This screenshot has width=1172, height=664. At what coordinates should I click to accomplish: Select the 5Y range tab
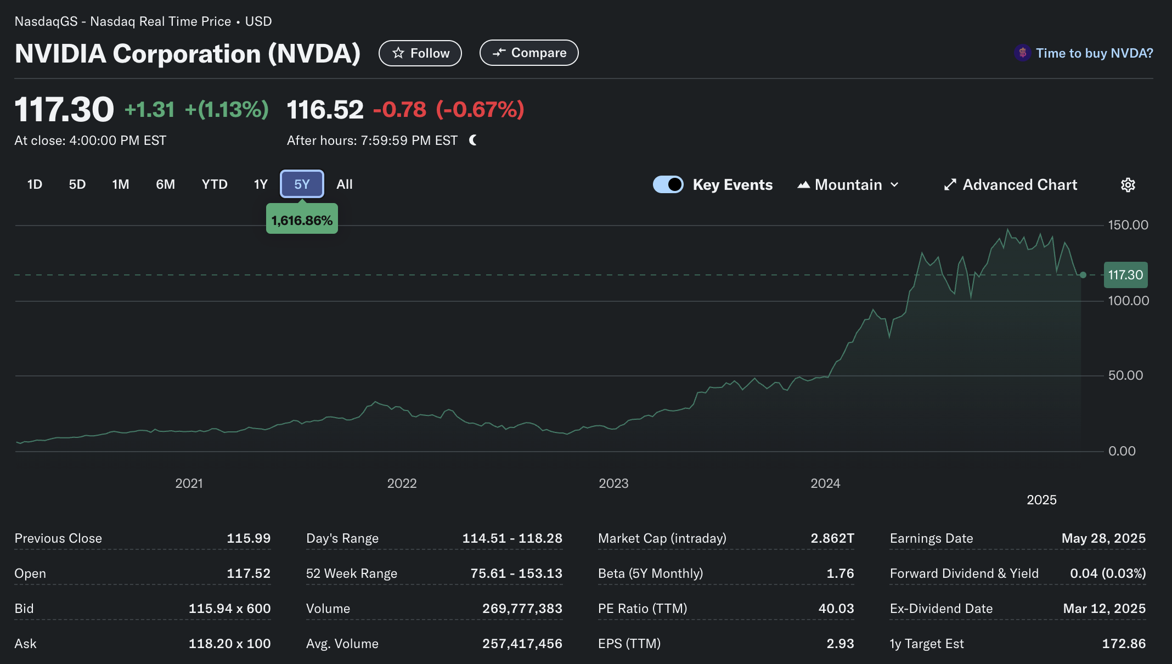coord(302,184)
